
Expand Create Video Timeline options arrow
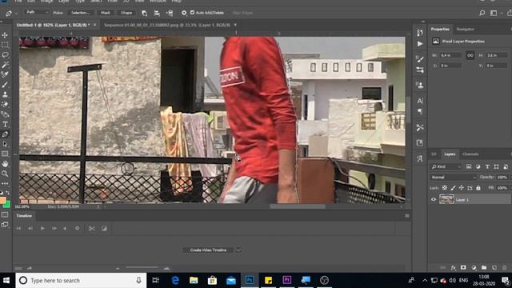pyautogui.click(x=238, y=250)
